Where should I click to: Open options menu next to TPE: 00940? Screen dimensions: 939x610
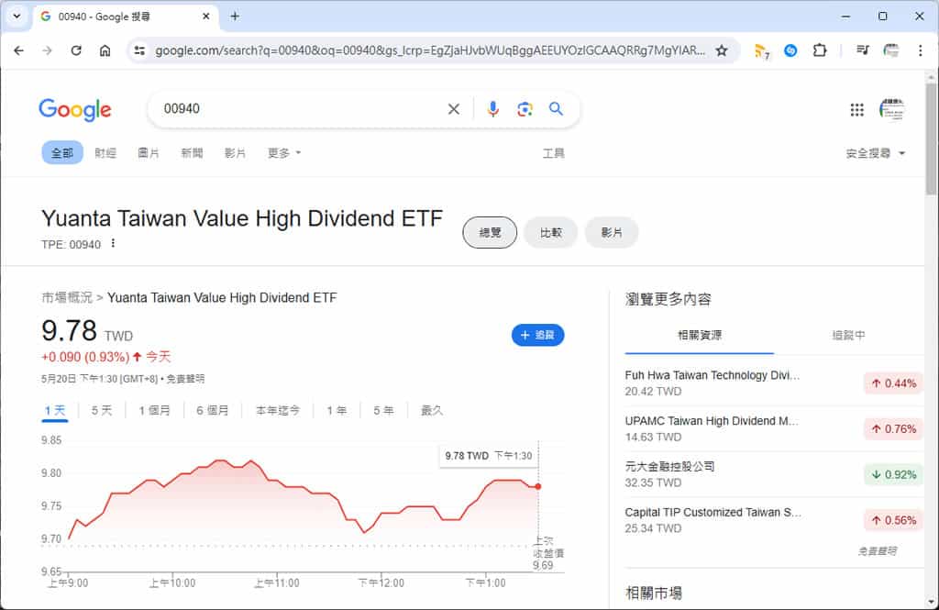click(x=113, y=243)
